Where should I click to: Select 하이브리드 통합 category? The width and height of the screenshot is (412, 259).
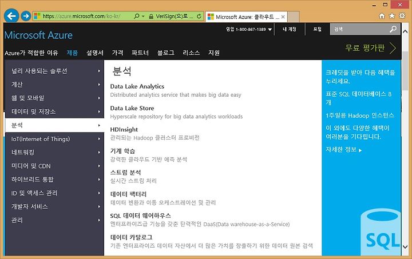coord(54,180)
